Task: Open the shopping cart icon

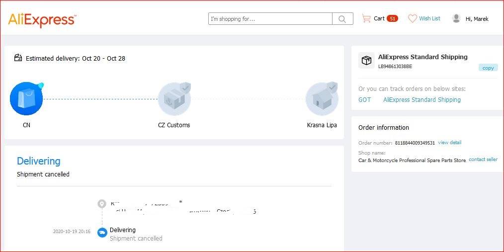Action: click(x=366, y=18)
